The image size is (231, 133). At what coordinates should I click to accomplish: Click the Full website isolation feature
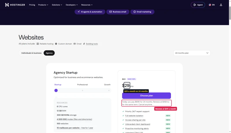point(134,116)
